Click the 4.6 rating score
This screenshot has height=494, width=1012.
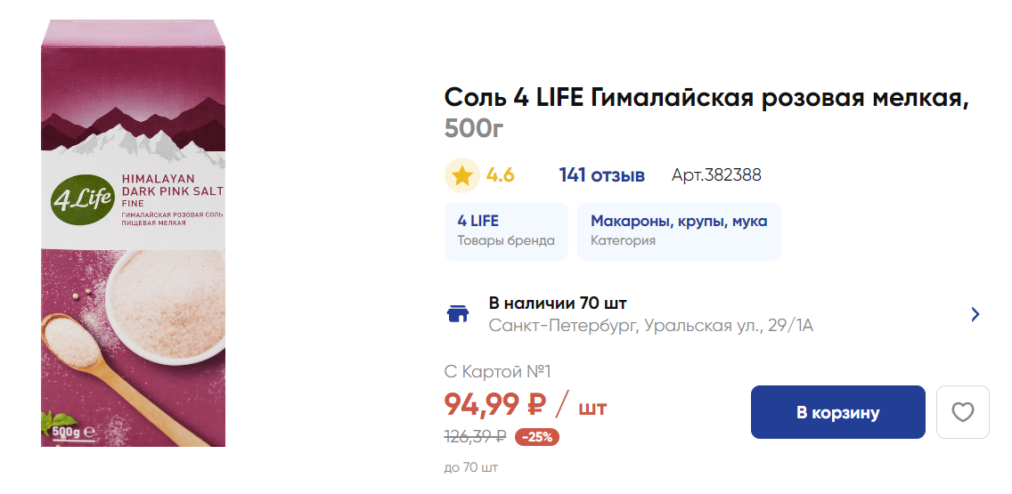[500, 175]
